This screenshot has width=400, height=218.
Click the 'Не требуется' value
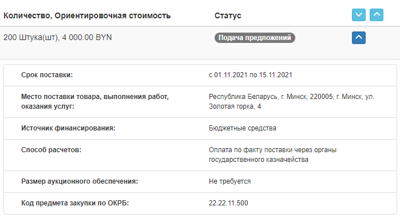point(229,181)
